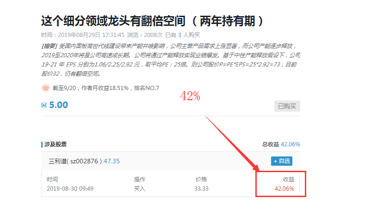
Task: Click the red 42.06% return value in row
Action: point(284,188)
